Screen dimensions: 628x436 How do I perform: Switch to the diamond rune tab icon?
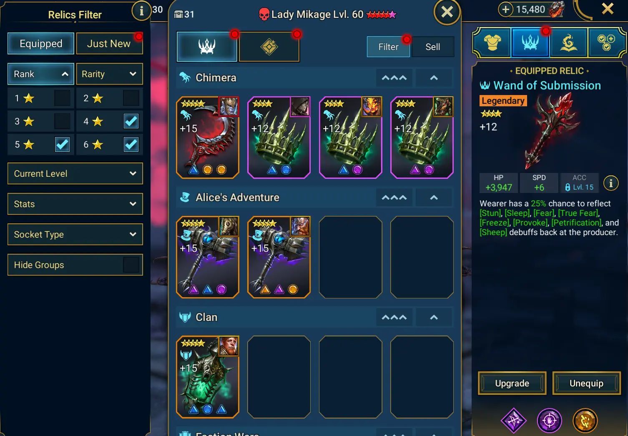(x=269, y=46)
